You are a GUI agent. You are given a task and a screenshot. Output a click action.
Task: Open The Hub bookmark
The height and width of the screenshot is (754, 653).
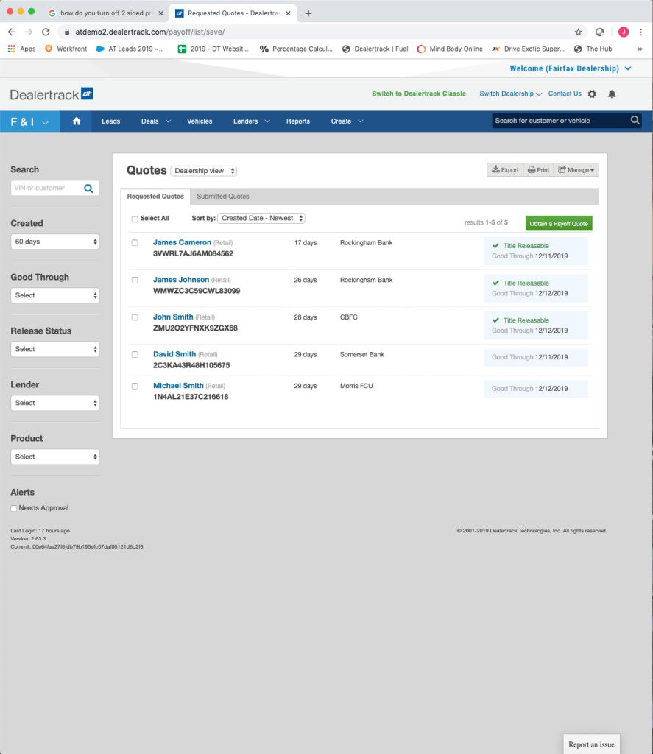593,49
